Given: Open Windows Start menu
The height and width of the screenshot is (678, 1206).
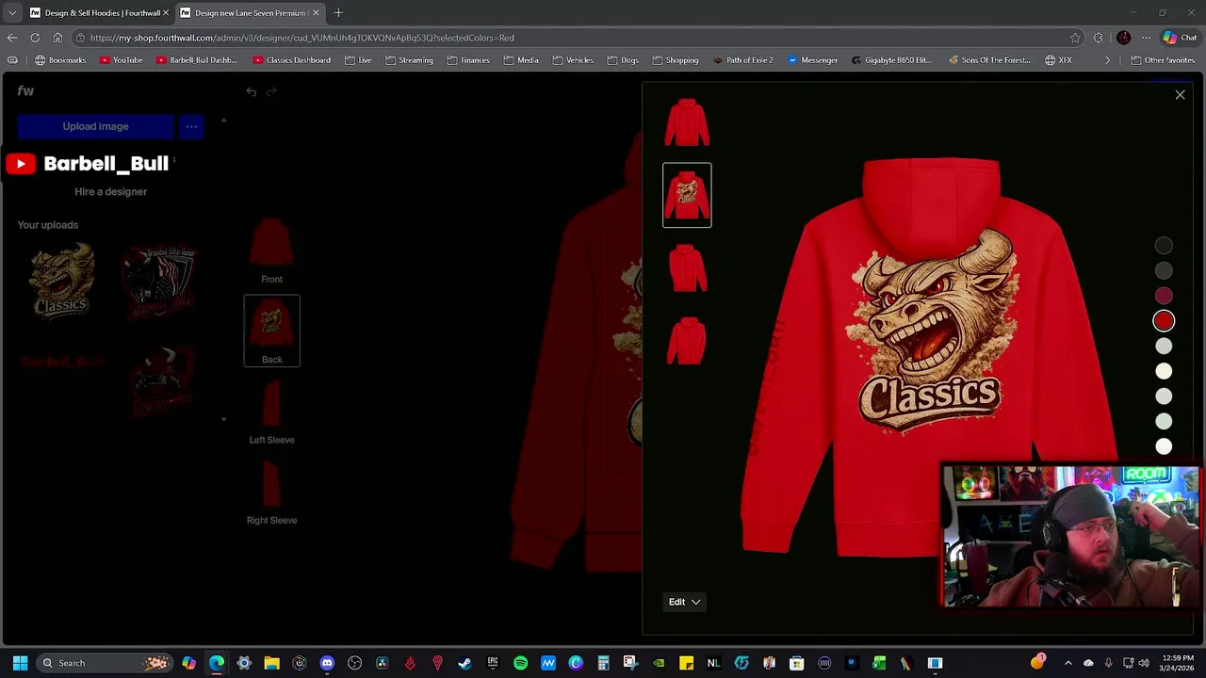Looking at the screenshot, I should click(20, 663).
